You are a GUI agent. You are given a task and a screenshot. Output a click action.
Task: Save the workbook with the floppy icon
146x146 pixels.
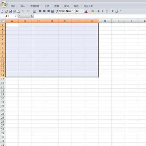[10, 11]
